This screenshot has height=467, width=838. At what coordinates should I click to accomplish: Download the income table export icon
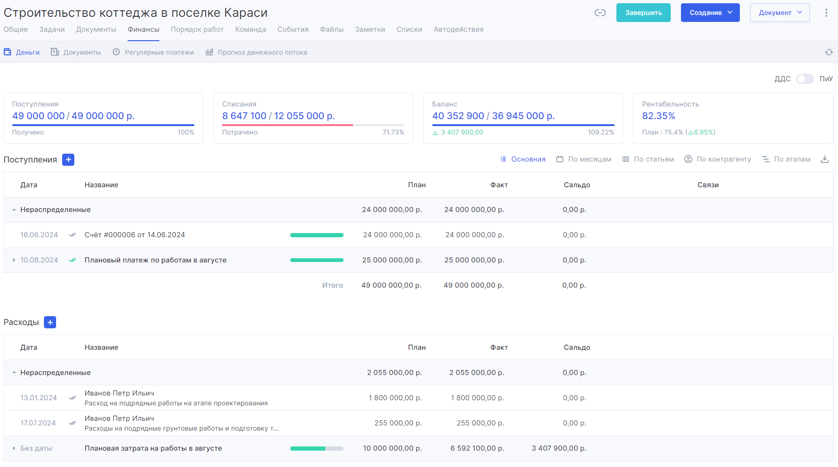825,159
